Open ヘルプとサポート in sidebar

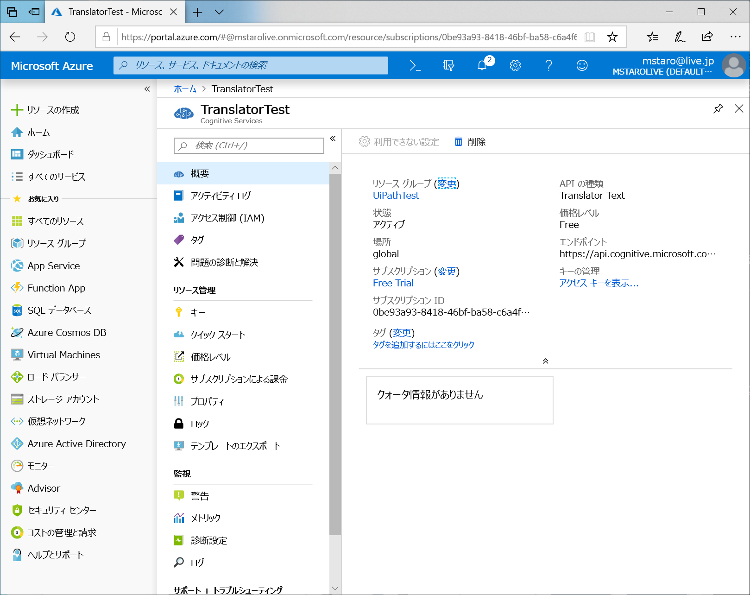pyautogui.click(x=79, y=555)
